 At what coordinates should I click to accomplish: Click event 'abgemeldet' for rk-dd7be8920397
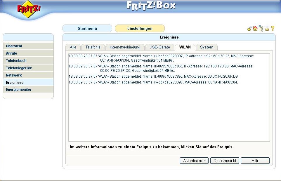coord(153,82)
